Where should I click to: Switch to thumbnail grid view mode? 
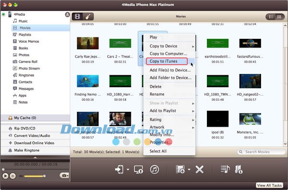279,17
